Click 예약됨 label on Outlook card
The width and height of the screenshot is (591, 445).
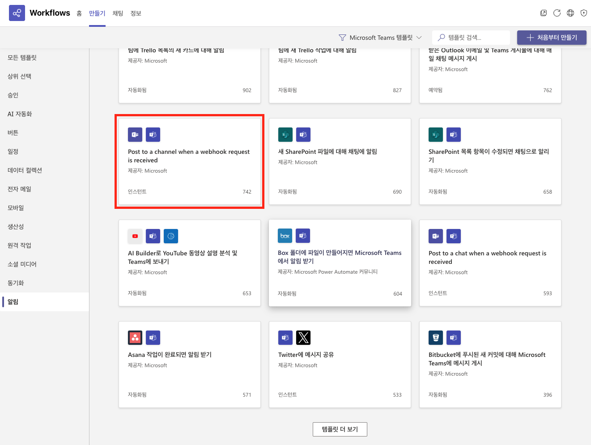point(435,90)
